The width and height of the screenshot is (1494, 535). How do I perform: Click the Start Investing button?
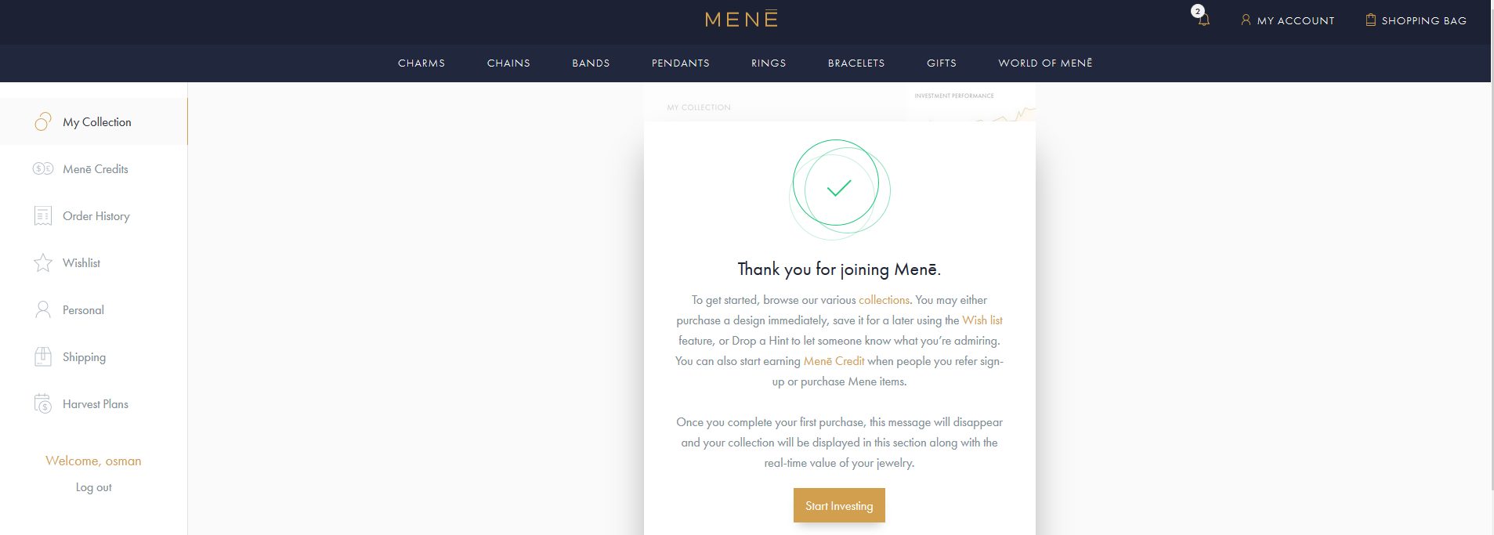tap(838, 505)
